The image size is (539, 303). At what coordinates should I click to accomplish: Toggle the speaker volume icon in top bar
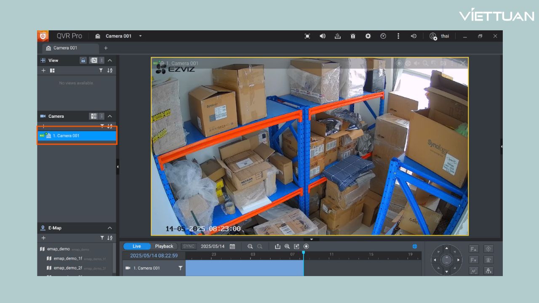point(323,36)
